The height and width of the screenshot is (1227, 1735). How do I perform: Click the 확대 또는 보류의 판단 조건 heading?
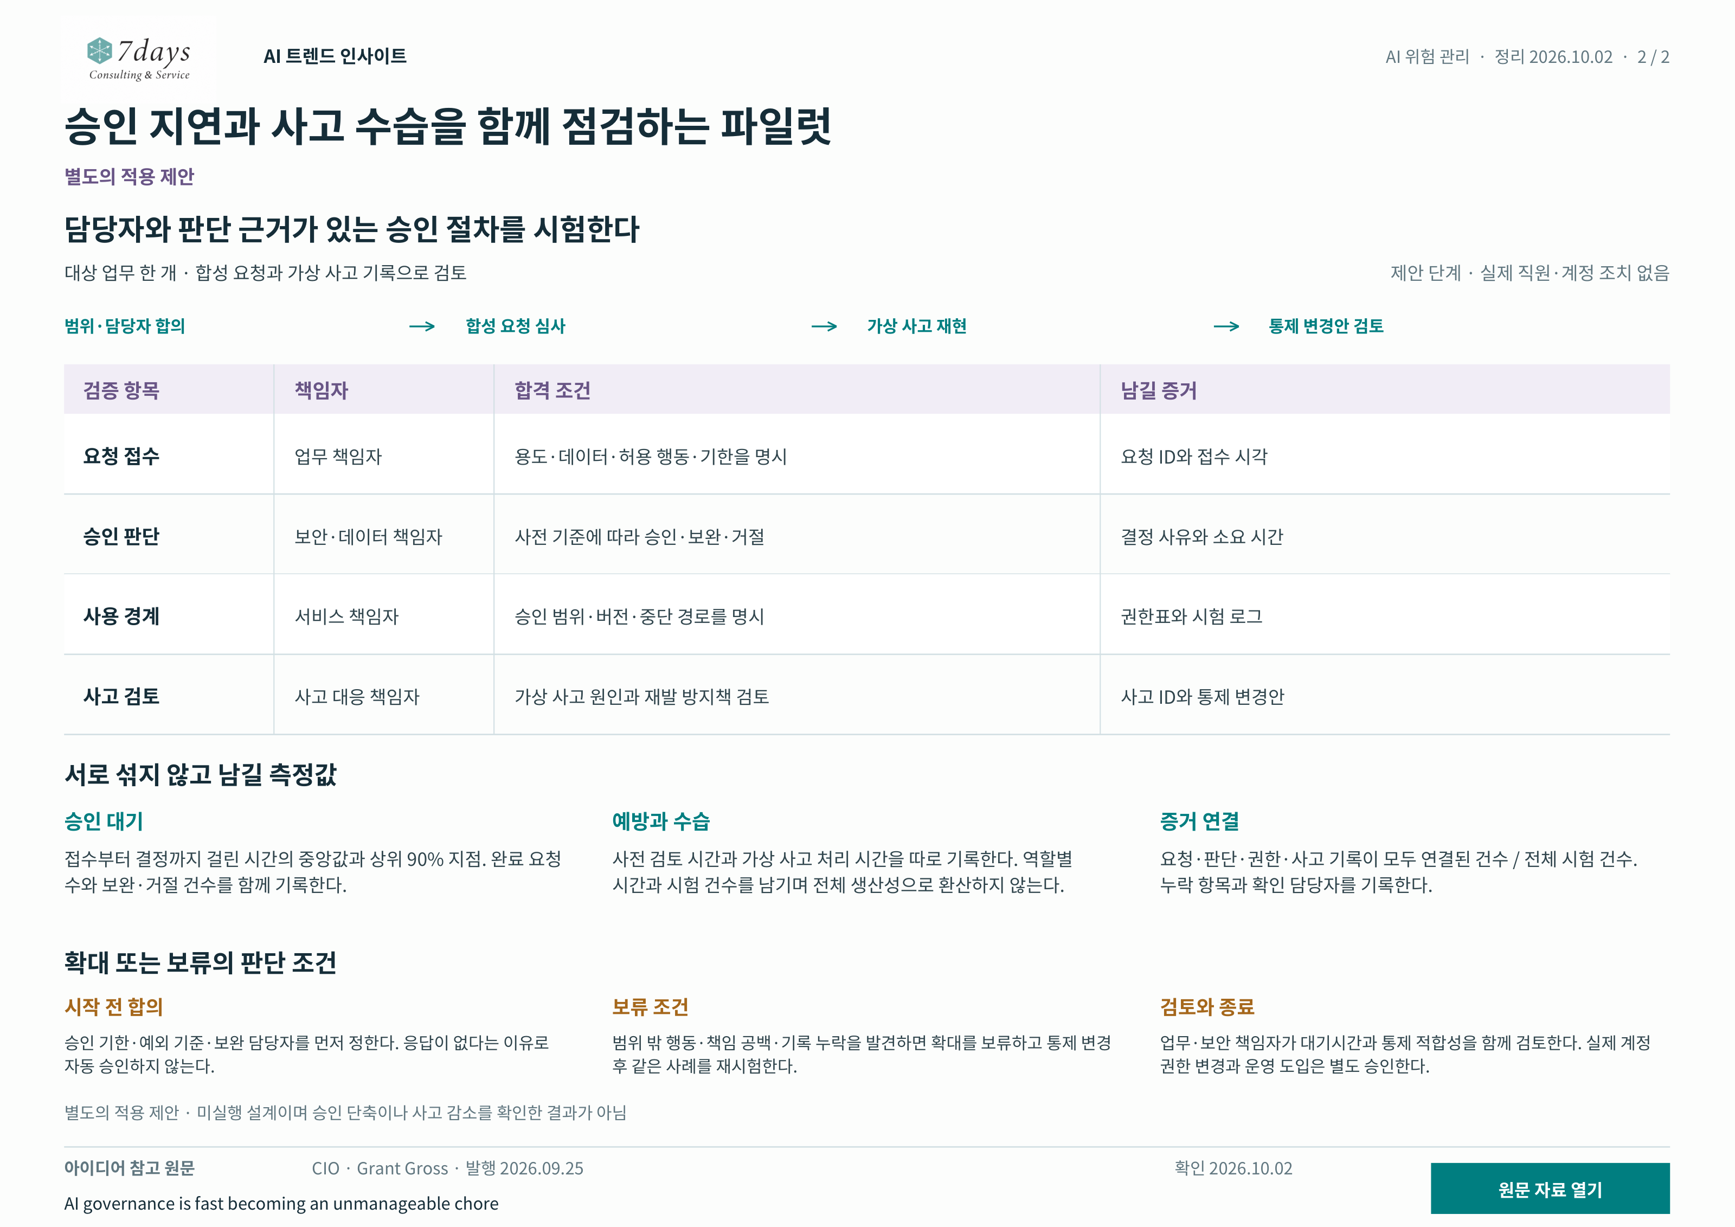(x=200, y=962)
